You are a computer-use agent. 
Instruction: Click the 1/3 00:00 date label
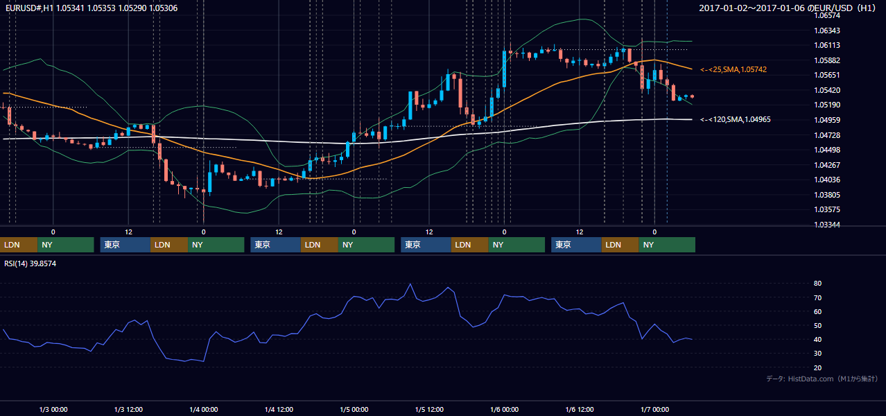[53, 409]
